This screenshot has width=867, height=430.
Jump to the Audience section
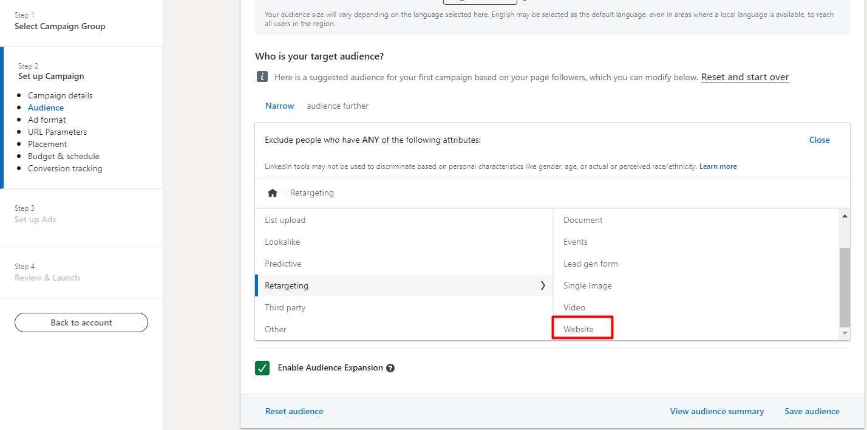pyautogui.click(x=46, y=107)
